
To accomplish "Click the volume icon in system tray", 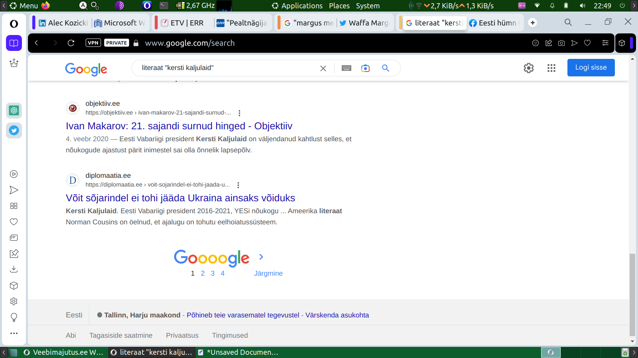I will (x=583, y=6).
